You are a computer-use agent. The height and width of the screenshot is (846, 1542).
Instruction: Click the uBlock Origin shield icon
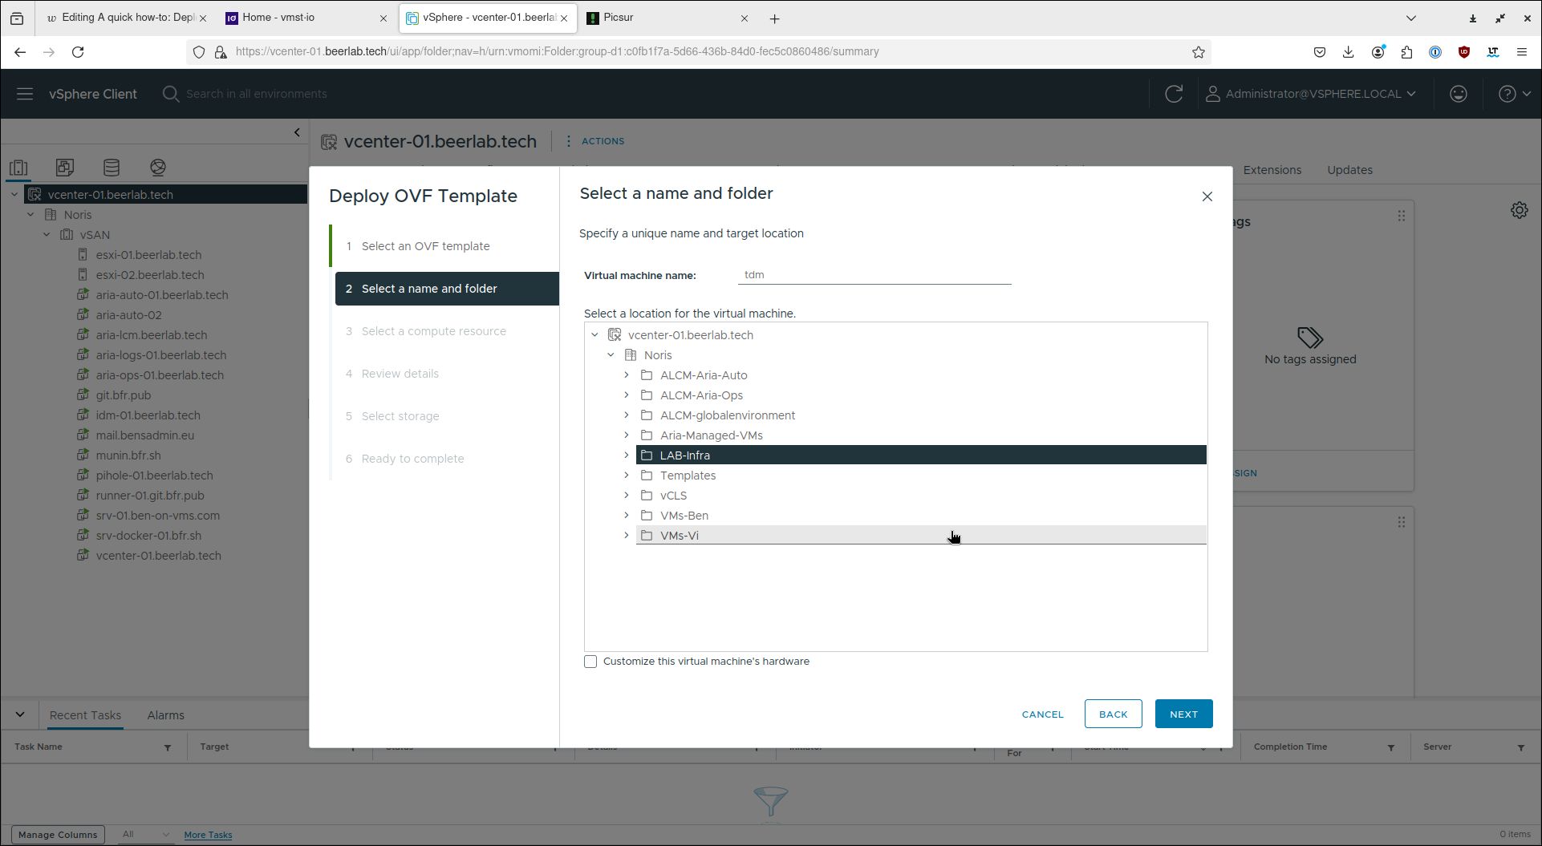tap(1464, 52)
